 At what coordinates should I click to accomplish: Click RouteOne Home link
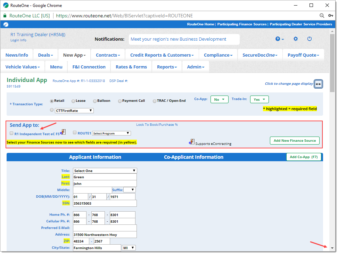pos(200,24)
